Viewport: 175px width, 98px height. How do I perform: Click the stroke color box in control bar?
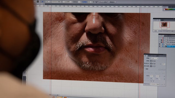click(38, 2)
